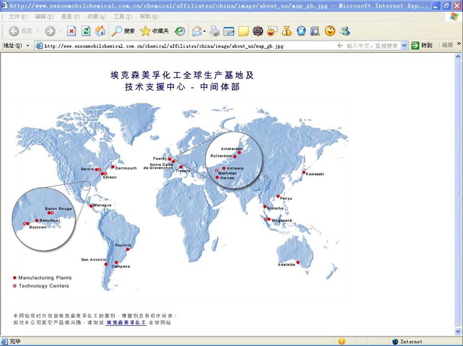
Task: Expand the Back button history dropdown
Action: 38,31
